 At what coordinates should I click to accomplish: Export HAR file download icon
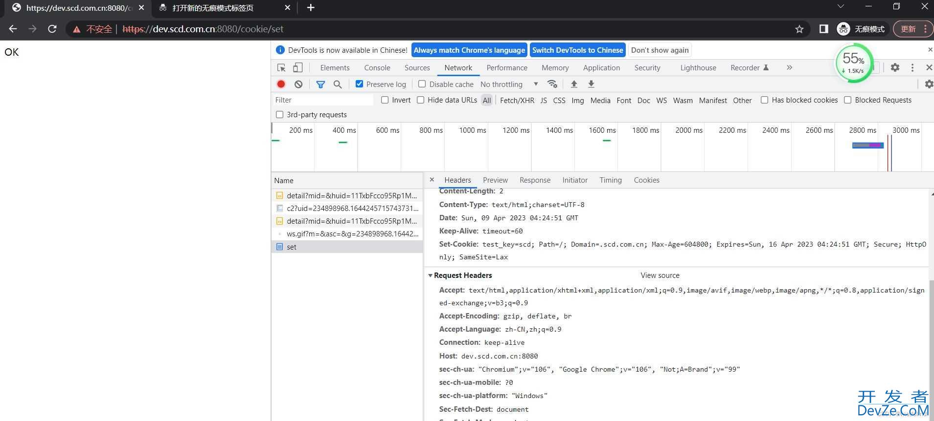pyautogui.click(x=591, y=84)
